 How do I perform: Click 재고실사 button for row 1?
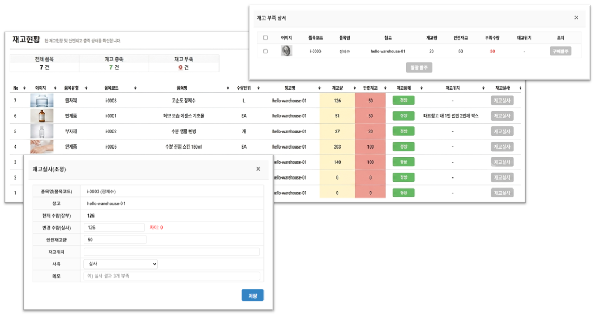[502, 193]
